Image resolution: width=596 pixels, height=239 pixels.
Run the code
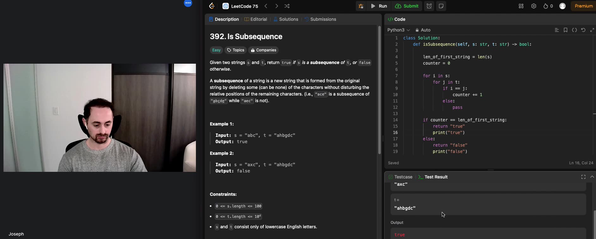(379, 6)
